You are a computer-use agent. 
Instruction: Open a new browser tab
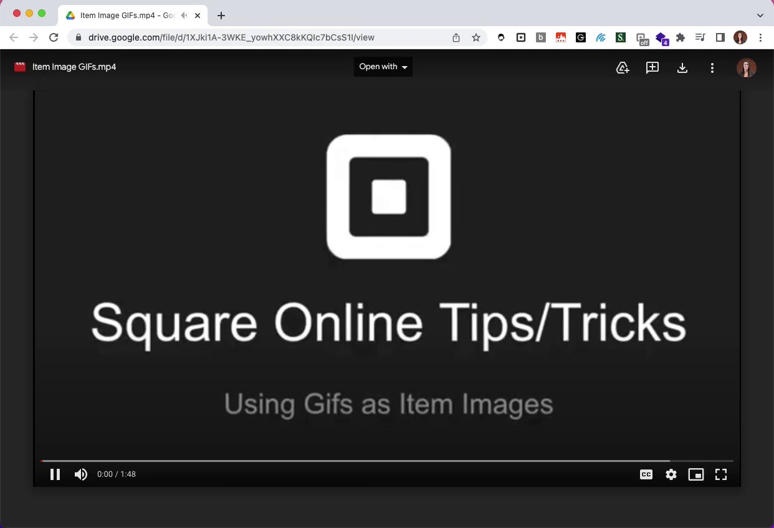221,15
